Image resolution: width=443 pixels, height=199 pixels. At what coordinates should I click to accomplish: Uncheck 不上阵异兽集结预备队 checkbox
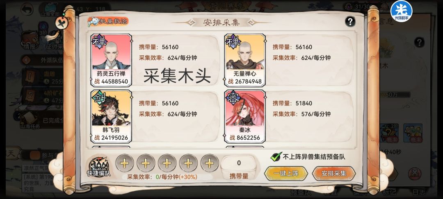coord(276,156)
